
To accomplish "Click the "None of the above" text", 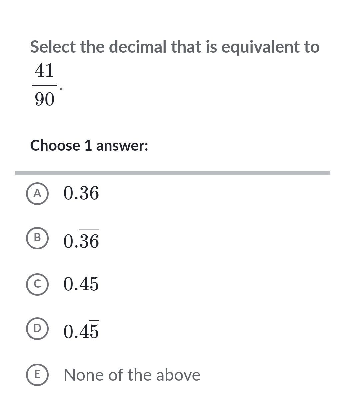I will pos(132,375).
